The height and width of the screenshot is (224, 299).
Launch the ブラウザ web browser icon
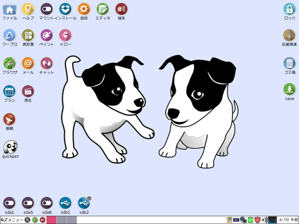(x=9, y=63)
